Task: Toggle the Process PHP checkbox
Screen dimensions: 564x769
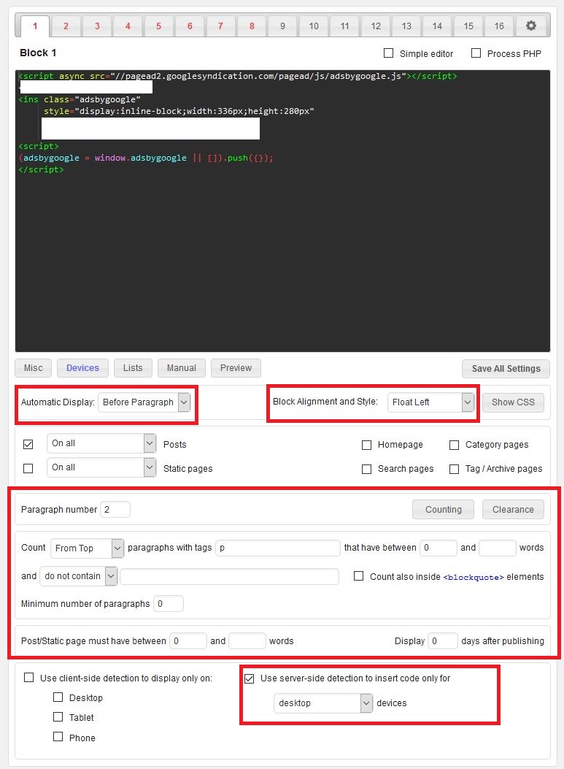Action: point(476,53)
